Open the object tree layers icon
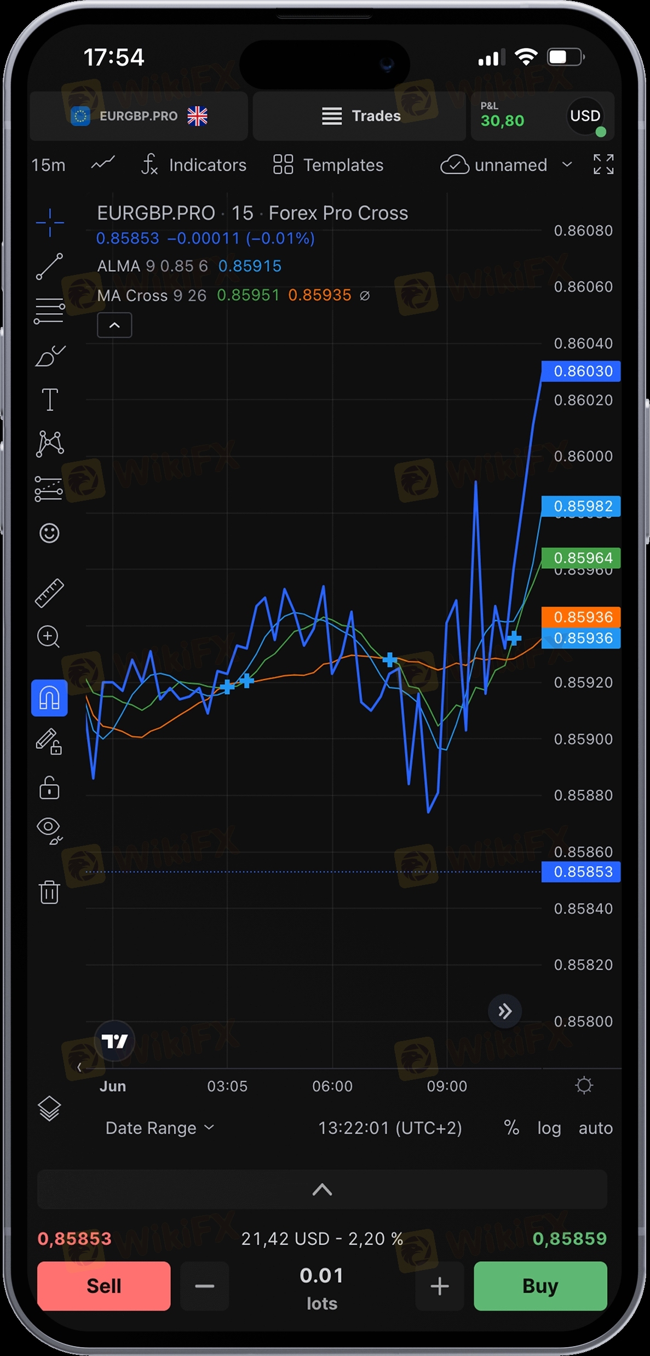Screen dimensions: 650x1356 point(49,1109)
